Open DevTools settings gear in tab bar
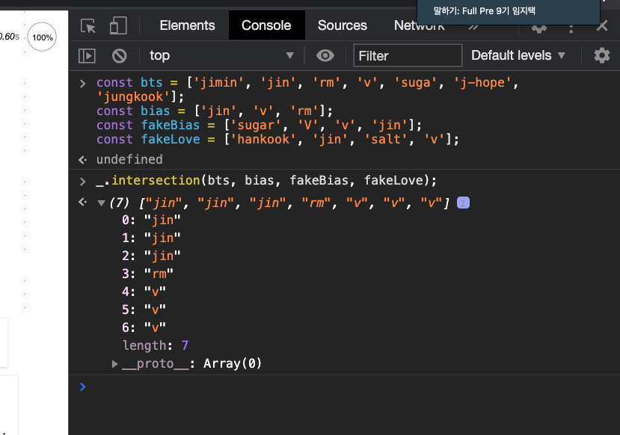Image resolution: width=620 pixels, height=435 pixels. click(x=539, y=29)
